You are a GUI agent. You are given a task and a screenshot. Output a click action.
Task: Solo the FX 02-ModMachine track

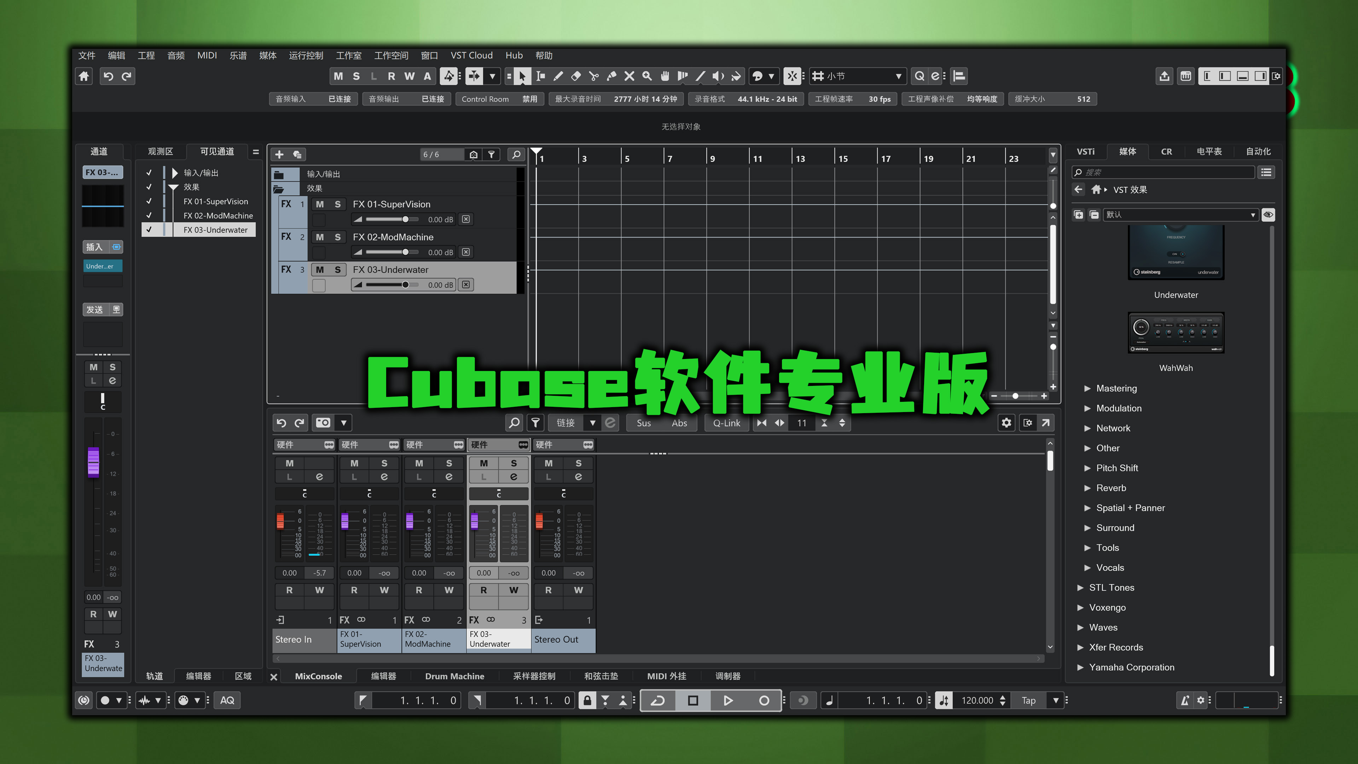tap(337, 237)
